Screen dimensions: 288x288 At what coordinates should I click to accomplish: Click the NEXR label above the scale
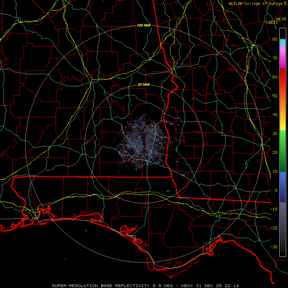pyautogui.click(x=281, y=19)
